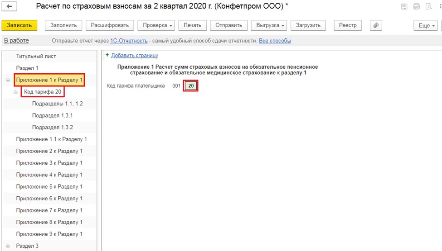The height and width of the screenshot is (251, 442).
Task: Click the Заполнить button
Action: [63, 25]
